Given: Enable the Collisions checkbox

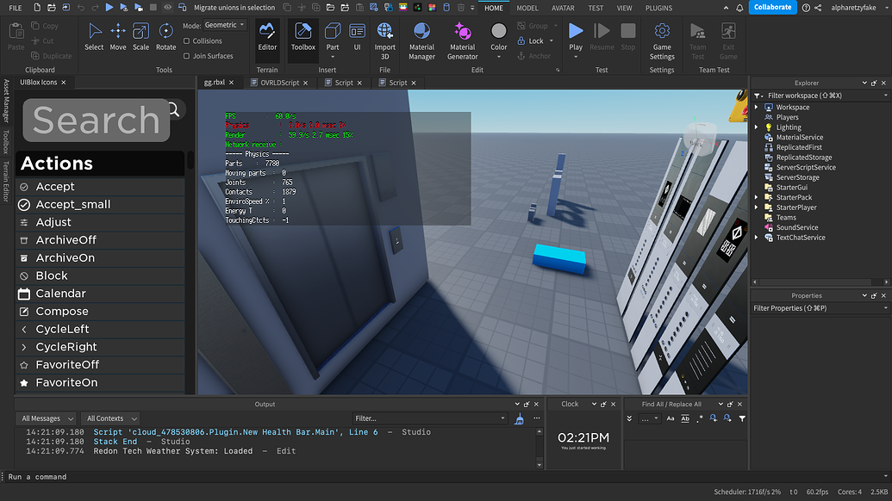Looking at the screenshot, I should click(x=187, y=40).
